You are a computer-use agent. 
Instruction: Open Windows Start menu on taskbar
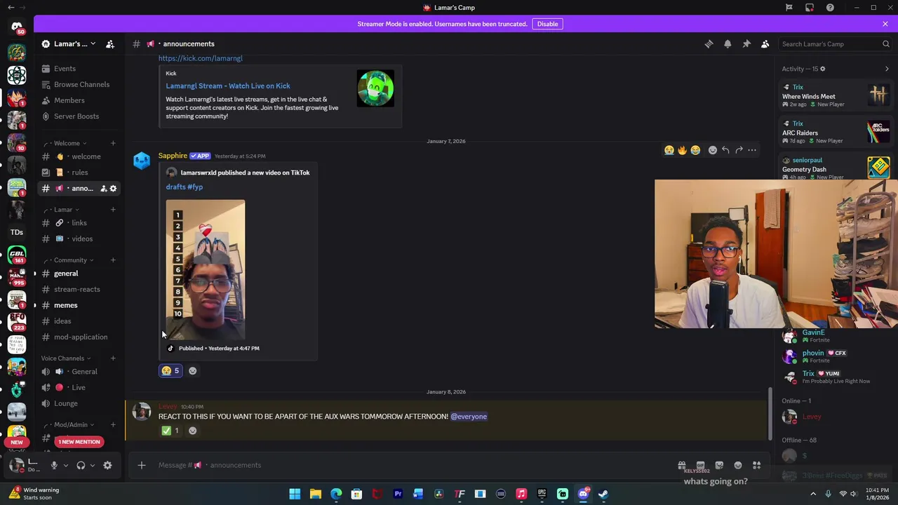pyautogui.click(x=295, y=494)
